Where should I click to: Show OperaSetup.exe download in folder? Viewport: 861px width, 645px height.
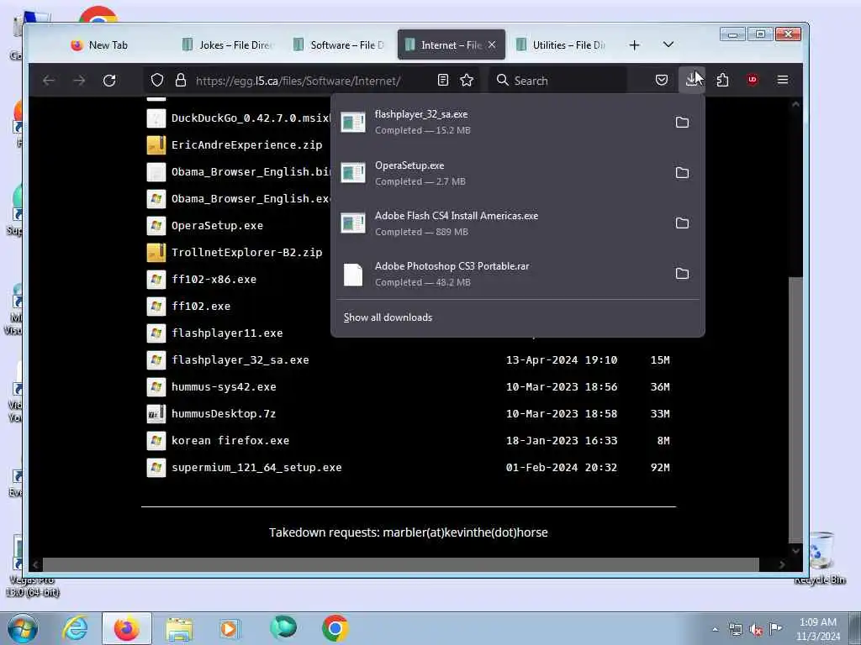(682, 173)
